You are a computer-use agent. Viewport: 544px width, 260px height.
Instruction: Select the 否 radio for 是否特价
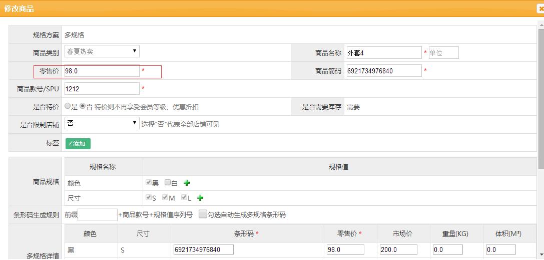pos(83,106)
